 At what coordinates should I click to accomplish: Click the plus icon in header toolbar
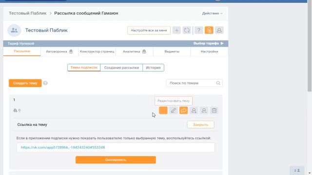(x=176, y=30)
